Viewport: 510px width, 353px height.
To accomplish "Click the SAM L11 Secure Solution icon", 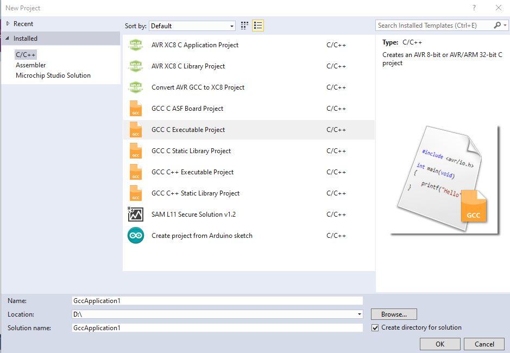I will pyautogui.click(x=136, y=214).
